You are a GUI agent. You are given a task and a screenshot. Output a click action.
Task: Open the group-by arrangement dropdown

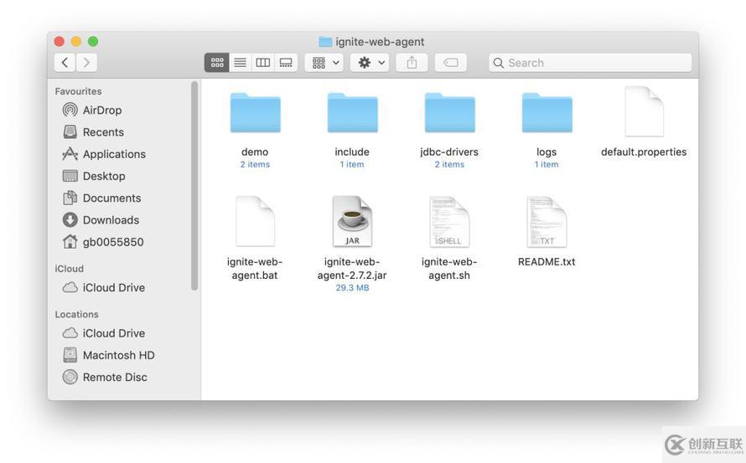click(324, 63)
